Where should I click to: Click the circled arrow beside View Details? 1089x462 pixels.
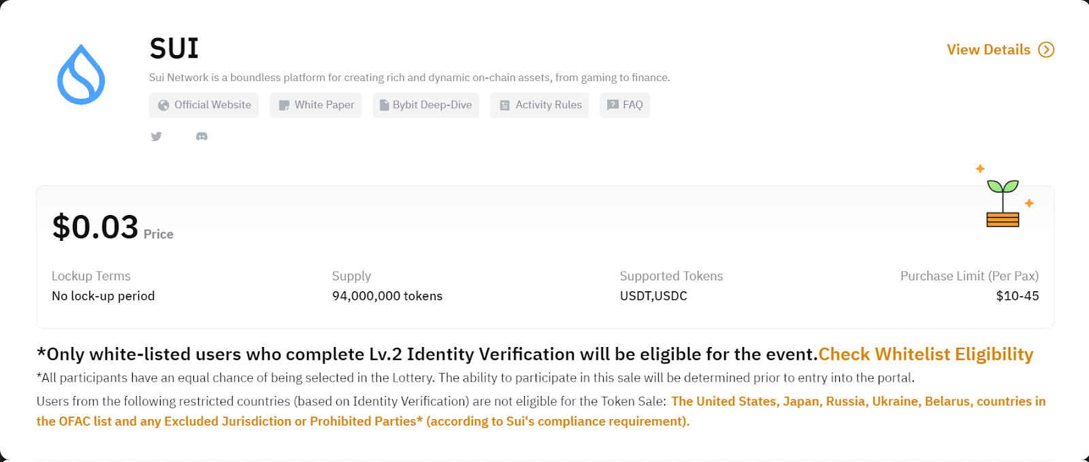tap(1046, 50)
